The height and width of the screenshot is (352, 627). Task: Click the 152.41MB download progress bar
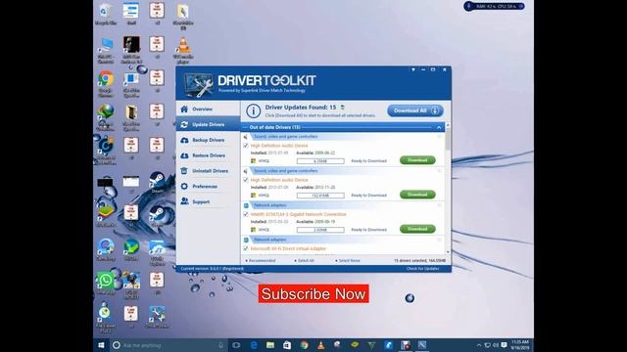(320, 196)
